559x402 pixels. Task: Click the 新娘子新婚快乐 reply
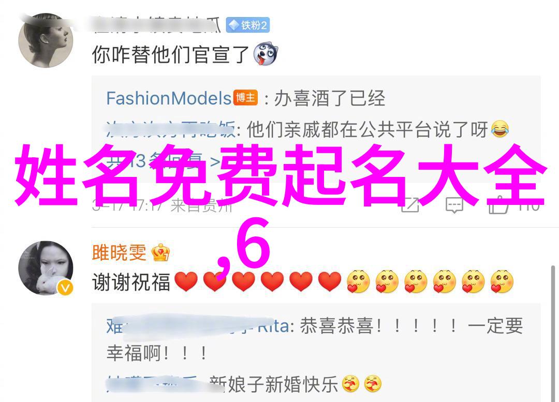(274, 384)
